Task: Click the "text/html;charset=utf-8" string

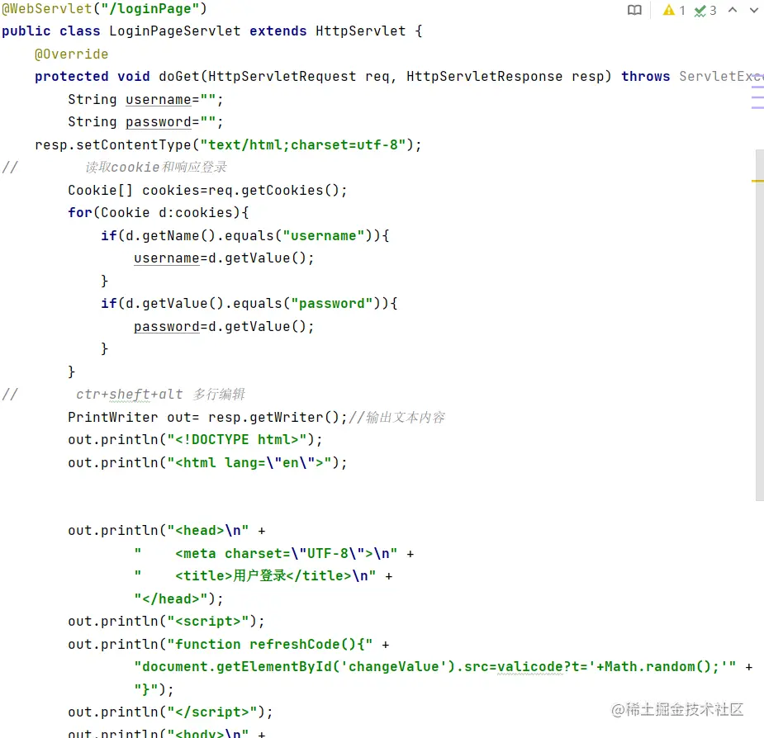Action: pos(302,144)
